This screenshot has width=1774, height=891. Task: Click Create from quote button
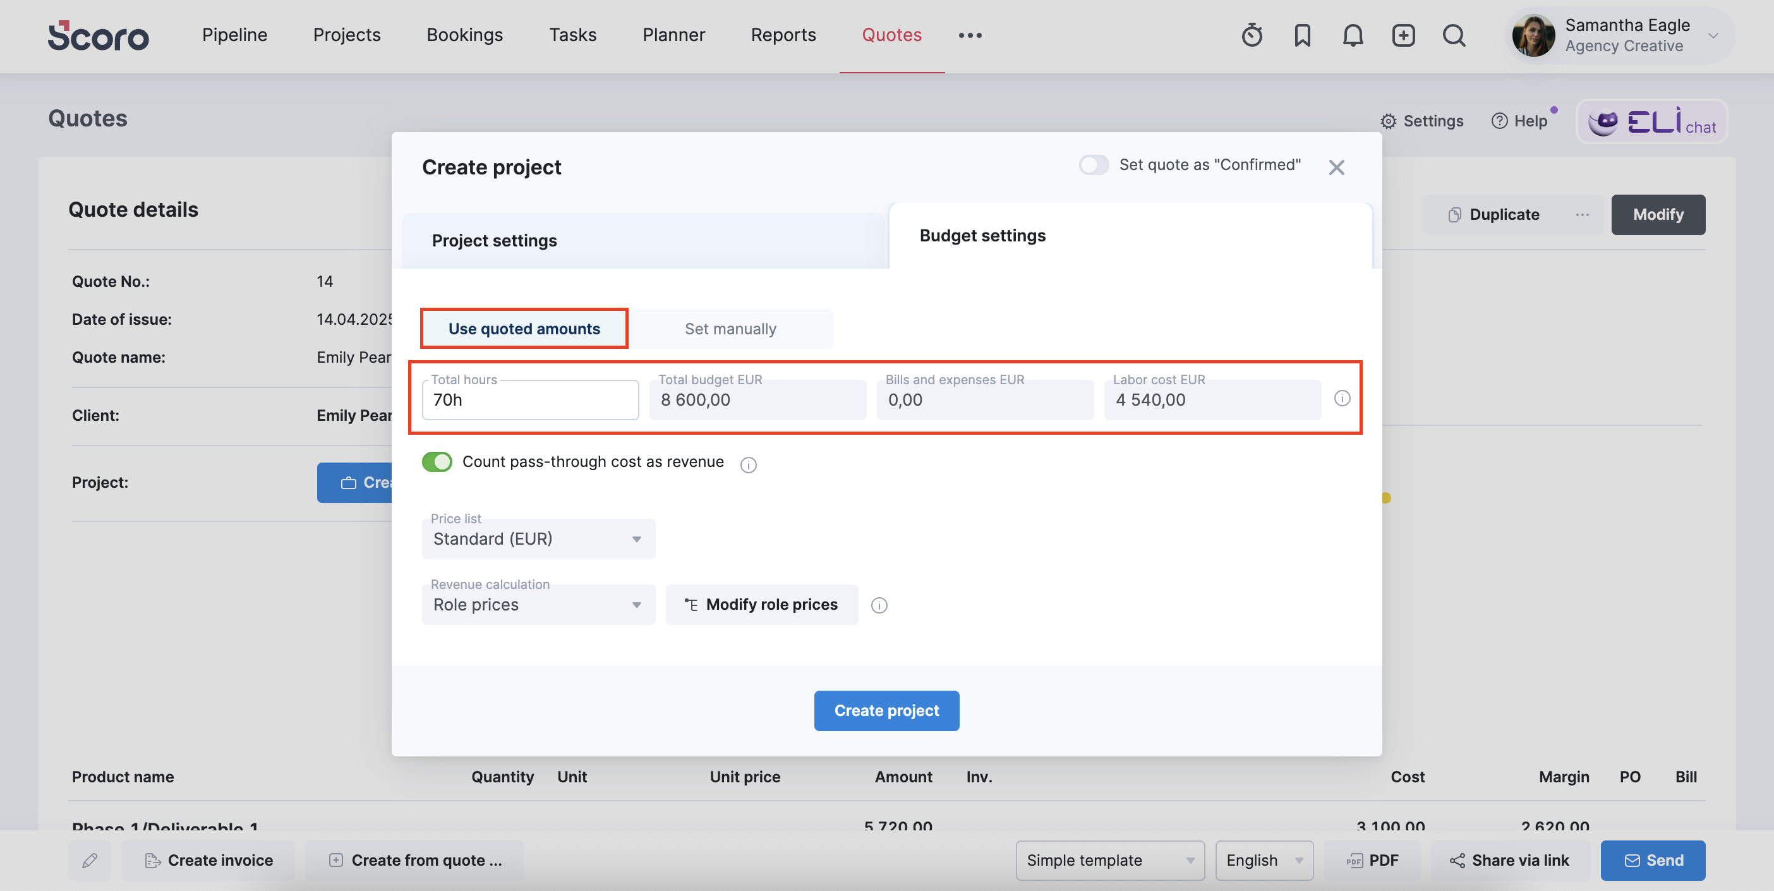414,860
